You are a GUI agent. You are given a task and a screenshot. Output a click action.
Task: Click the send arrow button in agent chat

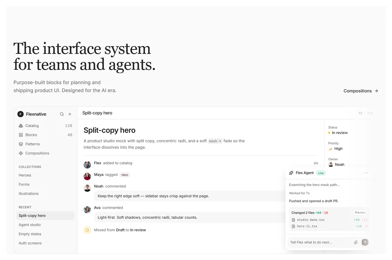pyautogui.click(x=365, y=242)
